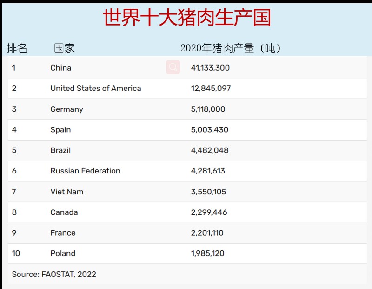Image resolution: width=372 pixels, height=289 pixels.
Task: Click rank number 1 beside China
Action: pyautogui.click(x=14, y=68)
